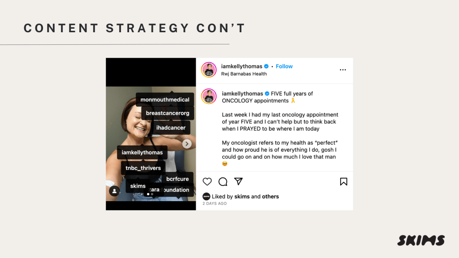Click the carousel pagination dots
The image size is (459, 258).
coord(150,194)
